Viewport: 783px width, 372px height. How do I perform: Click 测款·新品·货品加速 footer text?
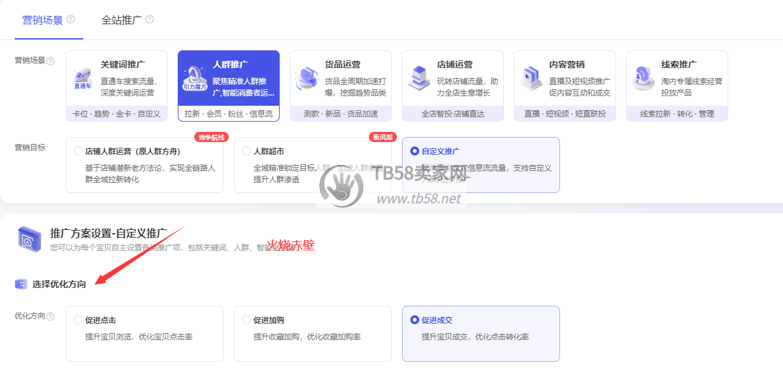coord(341,114)
